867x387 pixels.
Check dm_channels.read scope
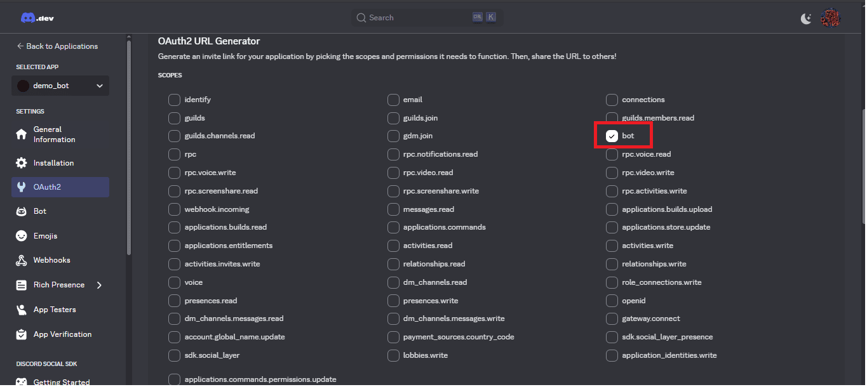(x=393, y=282)
